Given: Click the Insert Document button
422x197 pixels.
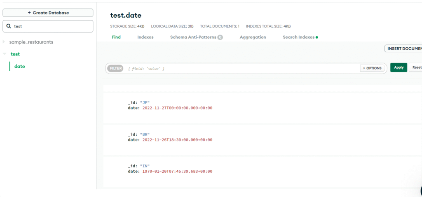Looking at the screenshot, I should click(404, 49).
